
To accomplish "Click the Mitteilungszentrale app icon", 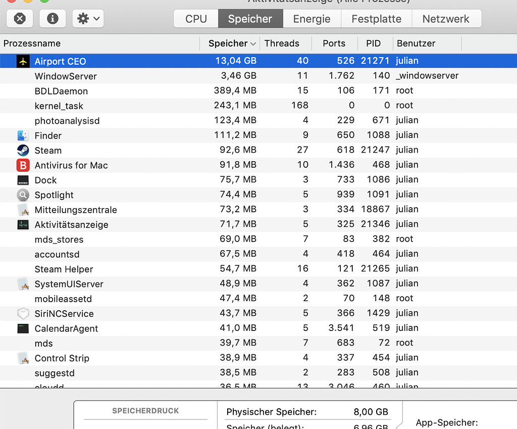I will click(23, 210).
